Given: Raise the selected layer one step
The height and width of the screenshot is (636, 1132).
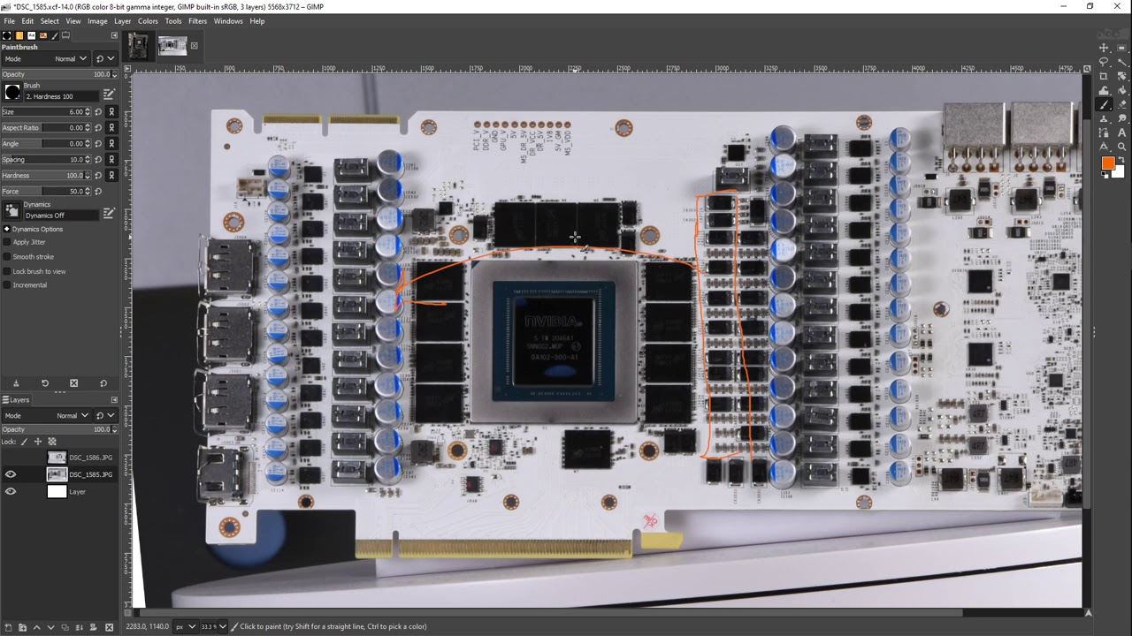Looking at the screenshot, I should [x=36, y=627].
